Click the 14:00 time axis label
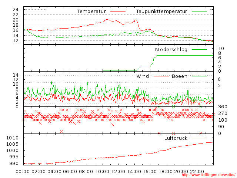 134,172
